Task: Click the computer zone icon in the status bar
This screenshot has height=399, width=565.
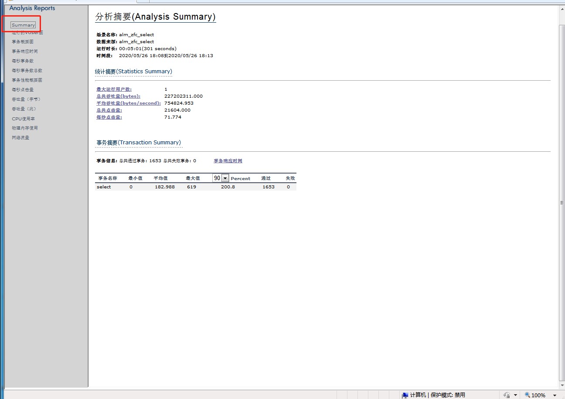Action: 404,395
